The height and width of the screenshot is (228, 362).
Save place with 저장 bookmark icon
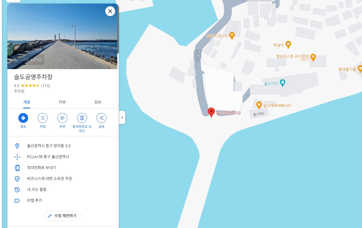coord(43,118)
